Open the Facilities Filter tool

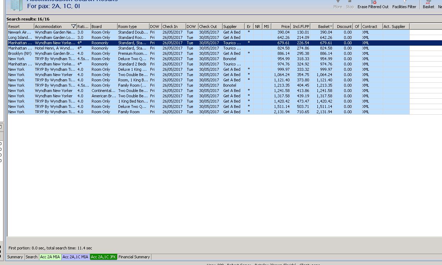point(404,5)
